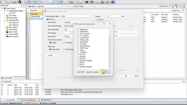The width and height of the screenshot is (187, 105).
Task: Select _System in access path tree
Action: tap(82, 50)
